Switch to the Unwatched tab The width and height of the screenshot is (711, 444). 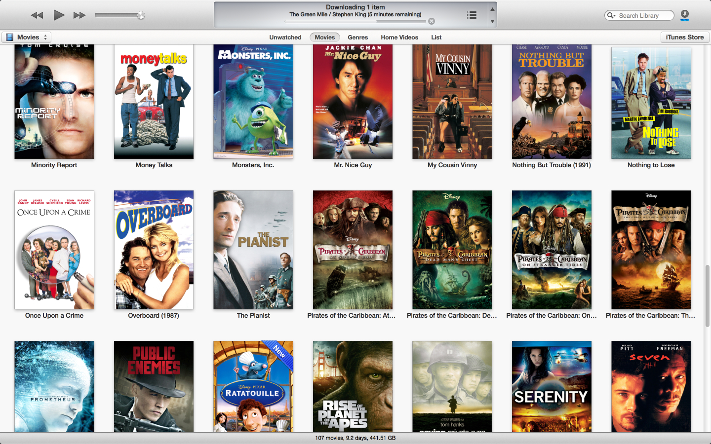click(285, 37)
